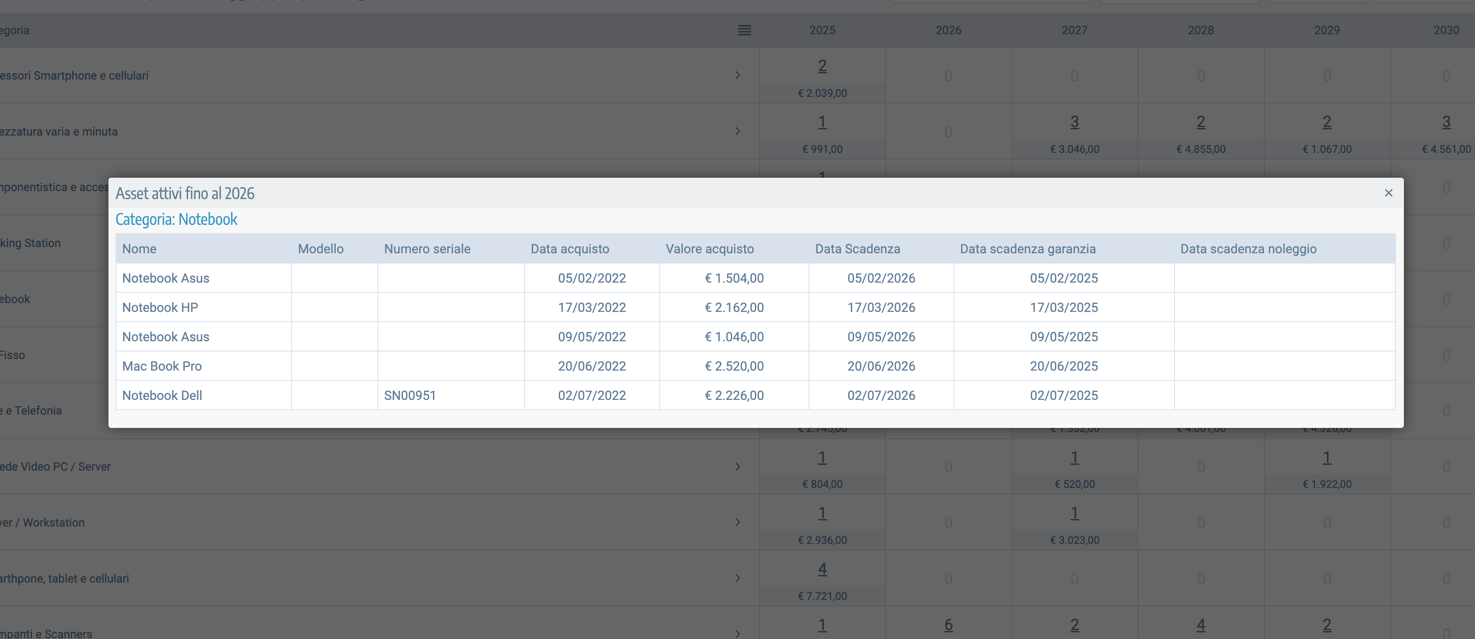Click the Valore acquisto column header
The height and width of the screenshot is (639, 1475).
pos(709,249)
